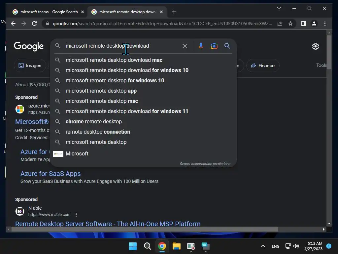This screenshot has height=254, width=338.
Task: Open the notification badge in the tray
Action: [329, 246]
